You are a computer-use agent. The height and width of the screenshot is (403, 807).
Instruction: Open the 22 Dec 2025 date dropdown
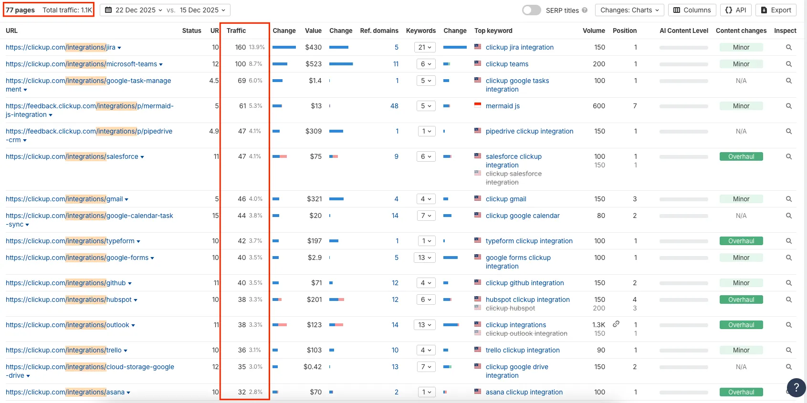click(x=134, y=10)
